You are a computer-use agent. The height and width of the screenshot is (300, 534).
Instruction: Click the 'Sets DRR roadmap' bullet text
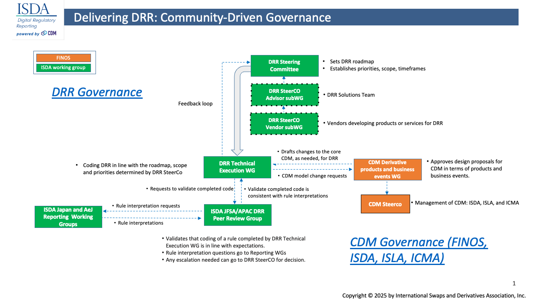tap(352, 62)
